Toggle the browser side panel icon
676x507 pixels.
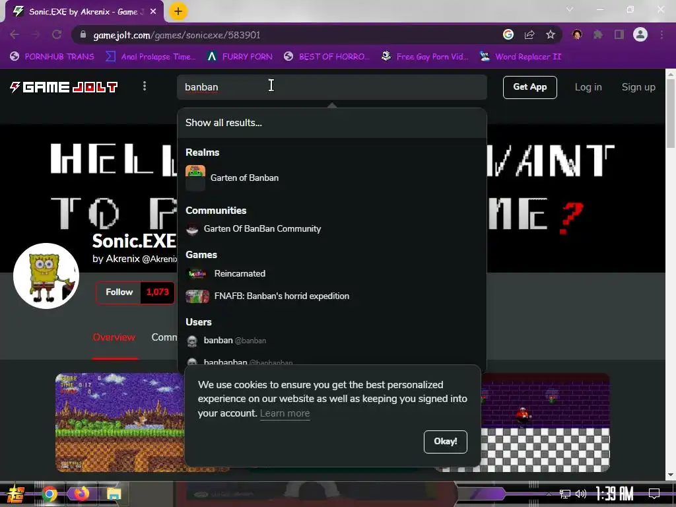pyautogui.click(x=619, y=34)
